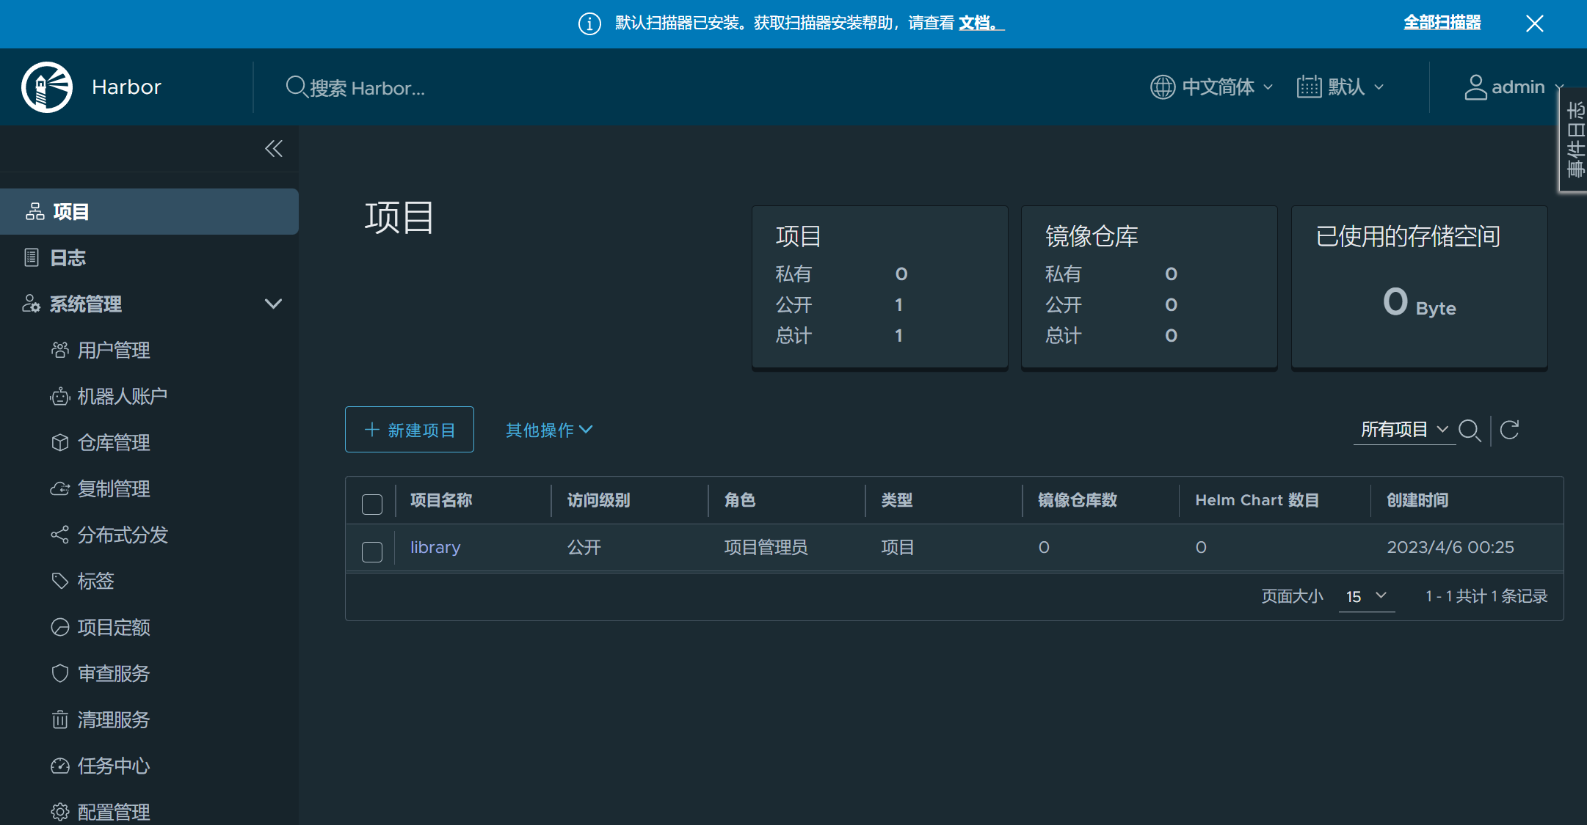Click the 日志 document icon
This screenshot has width=1587, height=825.
32,257
